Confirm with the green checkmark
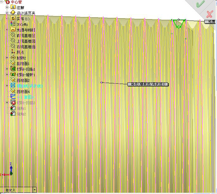Screen dimensions: 217x194 point(200,4)
